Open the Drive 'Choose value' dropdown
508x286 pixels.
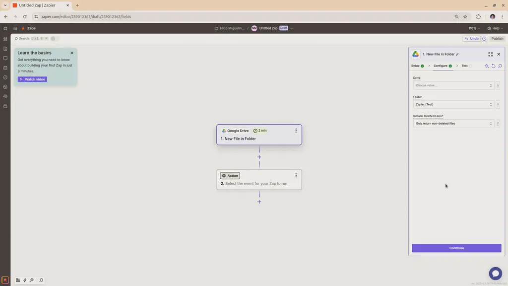coord(452,85)
